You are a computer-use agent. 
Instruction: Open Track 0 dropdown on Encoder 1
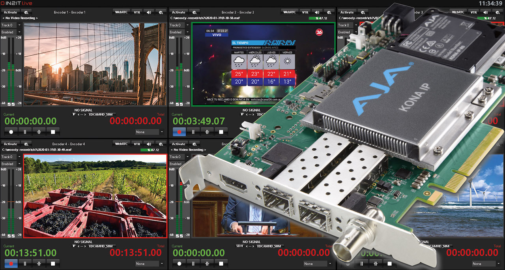[x=11, y=25]
